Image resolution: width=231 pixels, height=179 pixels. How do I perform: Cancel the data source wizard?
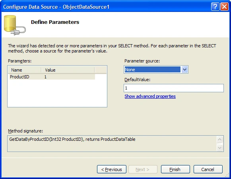tap(208, 169)
